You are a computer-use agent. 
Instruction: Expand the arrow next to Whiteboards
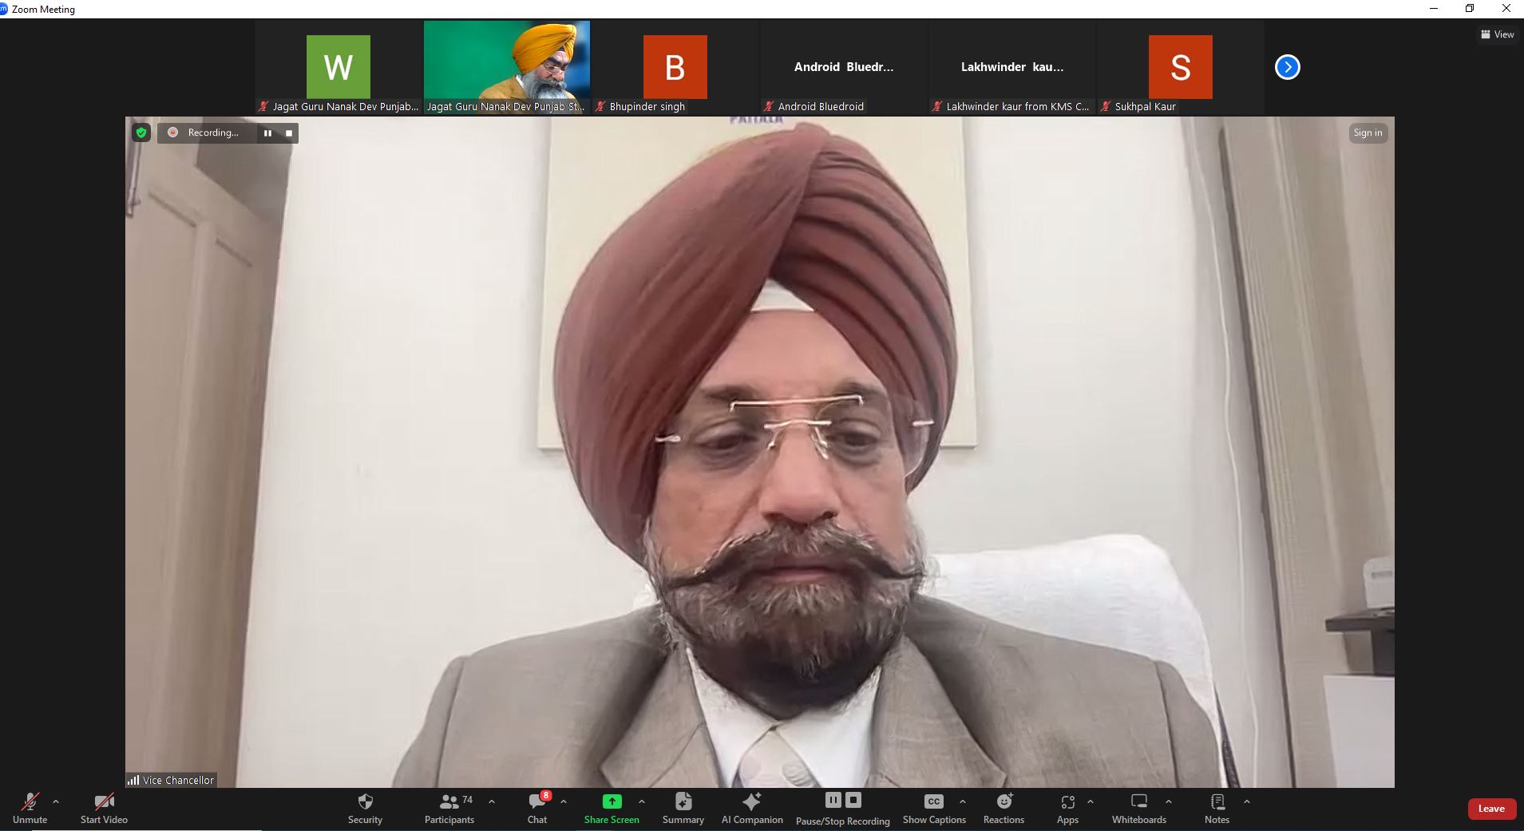[x=1169, y=801]
